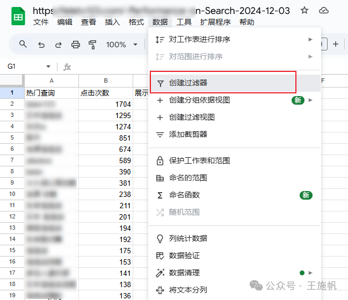The width and height of the screenshot is (348, 300).
Task: Click the sigma icon beside 命名函数
Action: point(160,195)
